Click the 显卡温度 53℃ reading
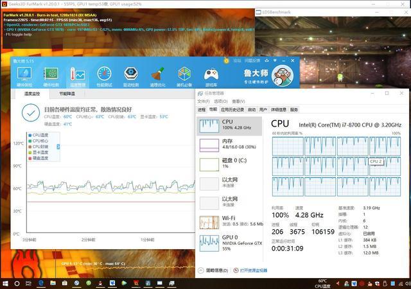The height and width of the screenshot is (289, 411). point(154,117)
